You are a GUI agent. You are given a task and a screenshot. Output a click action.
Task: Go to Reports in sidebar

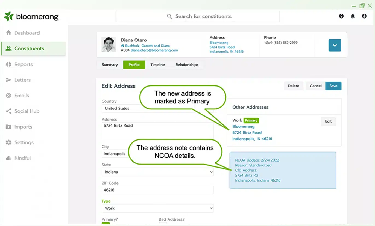point(24,64)
